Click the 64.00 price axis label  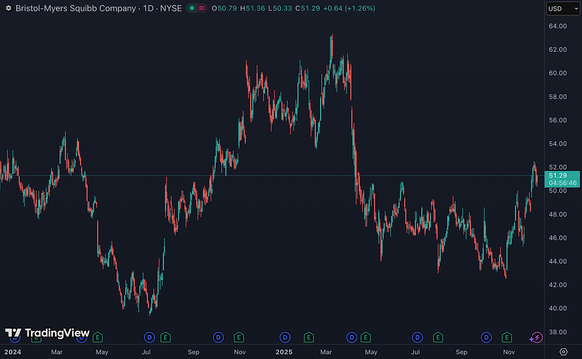point(558,26)
